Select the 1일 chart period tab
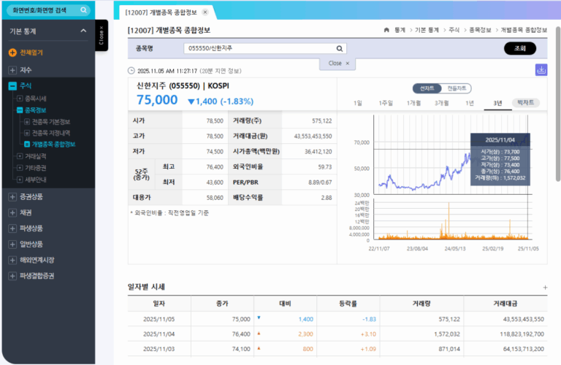 [358, 104]
